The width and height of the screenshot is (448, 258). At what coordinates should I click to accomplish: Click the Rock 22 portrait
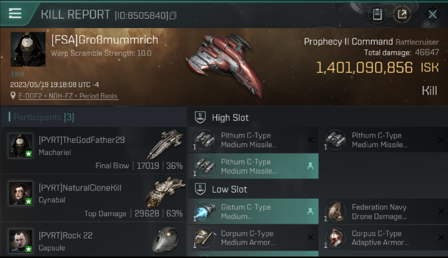(21, 240)
